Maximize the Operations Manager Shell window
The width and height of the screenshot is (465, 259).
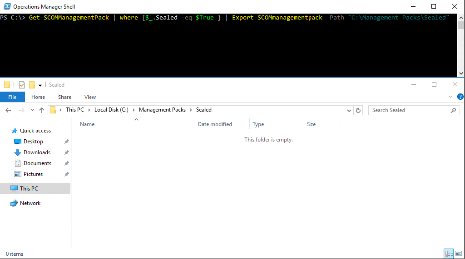coord(434,6)
